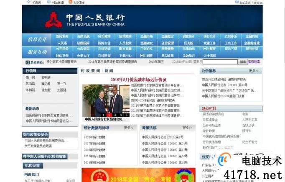
Task: Open the 人民币汇率 hot topic link
Action: click(250, 120)
